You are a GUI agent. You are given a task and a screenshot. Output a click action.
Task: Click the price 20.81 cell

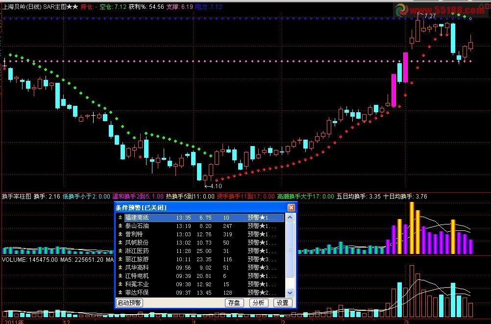pyautogui.click(x=204, y=276)
